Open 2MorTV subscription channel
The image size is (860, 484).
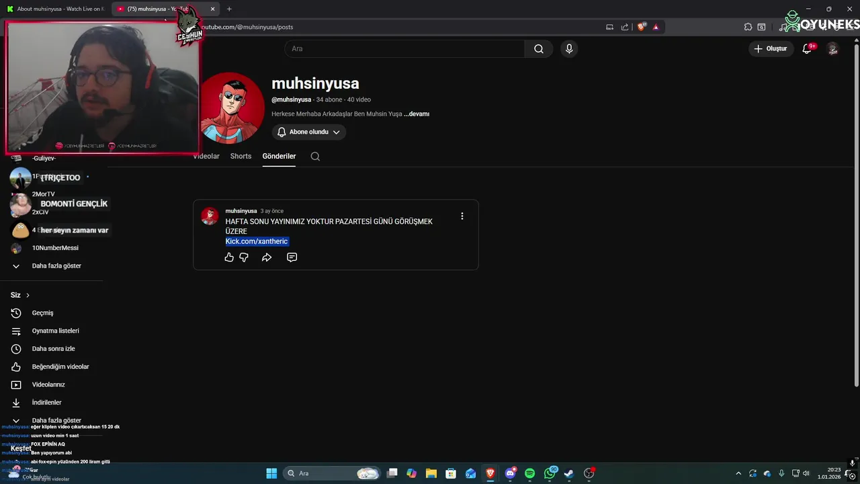[x=44, y=194]
